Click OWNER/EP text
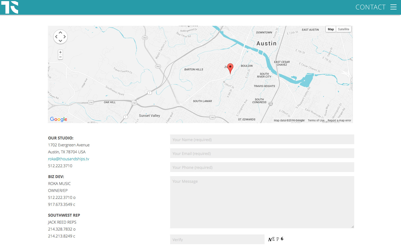This screenshot has height=250, width=401. pos(58,191)
